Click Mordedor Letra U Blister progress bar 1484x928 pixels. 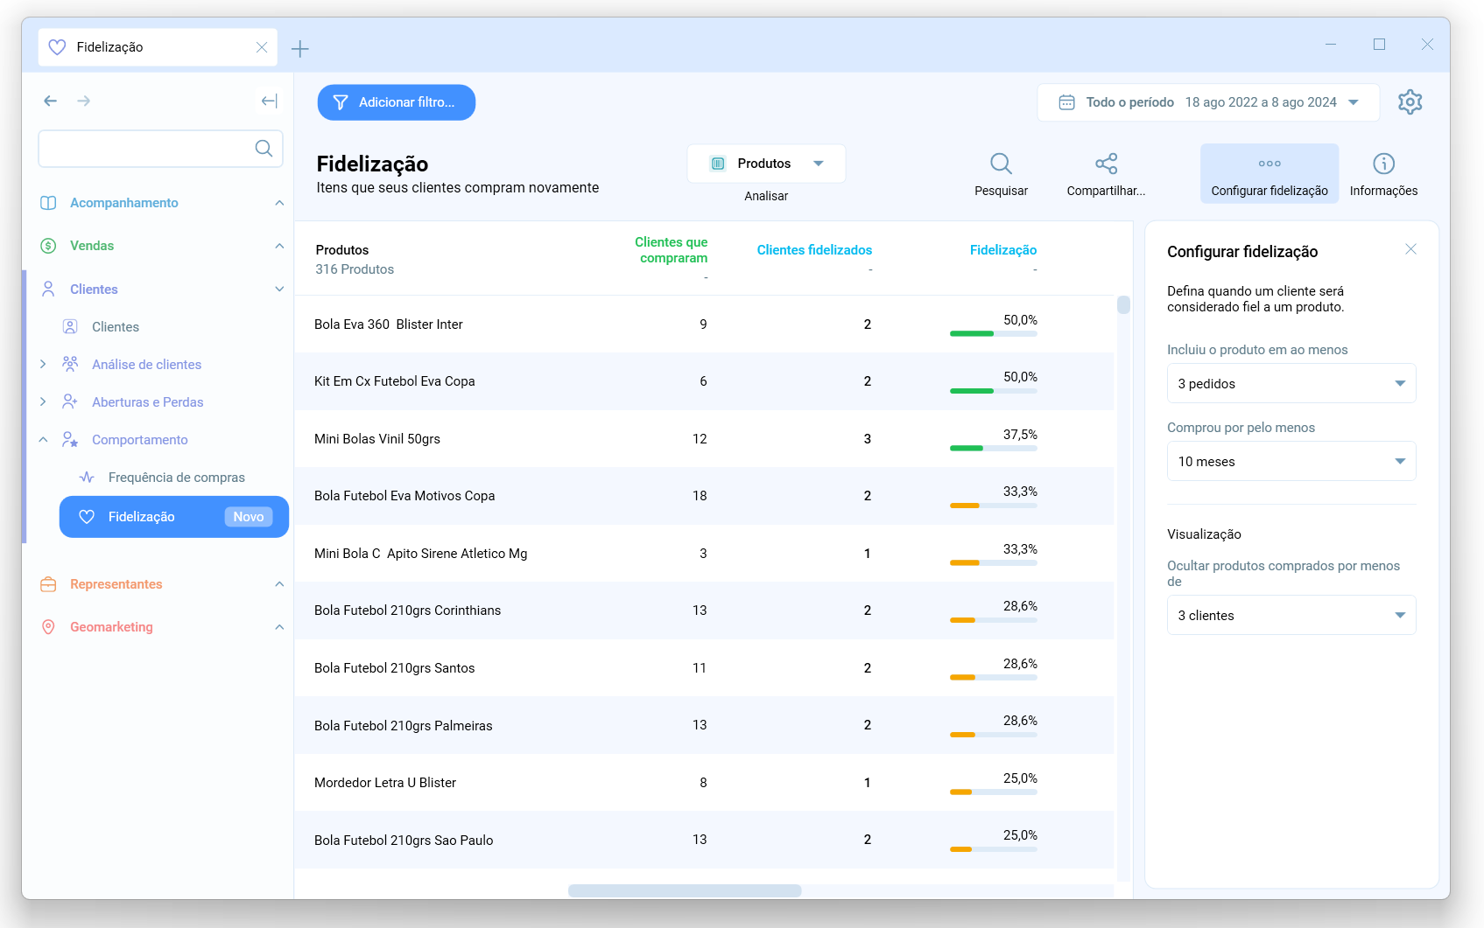tap(994, 792)
